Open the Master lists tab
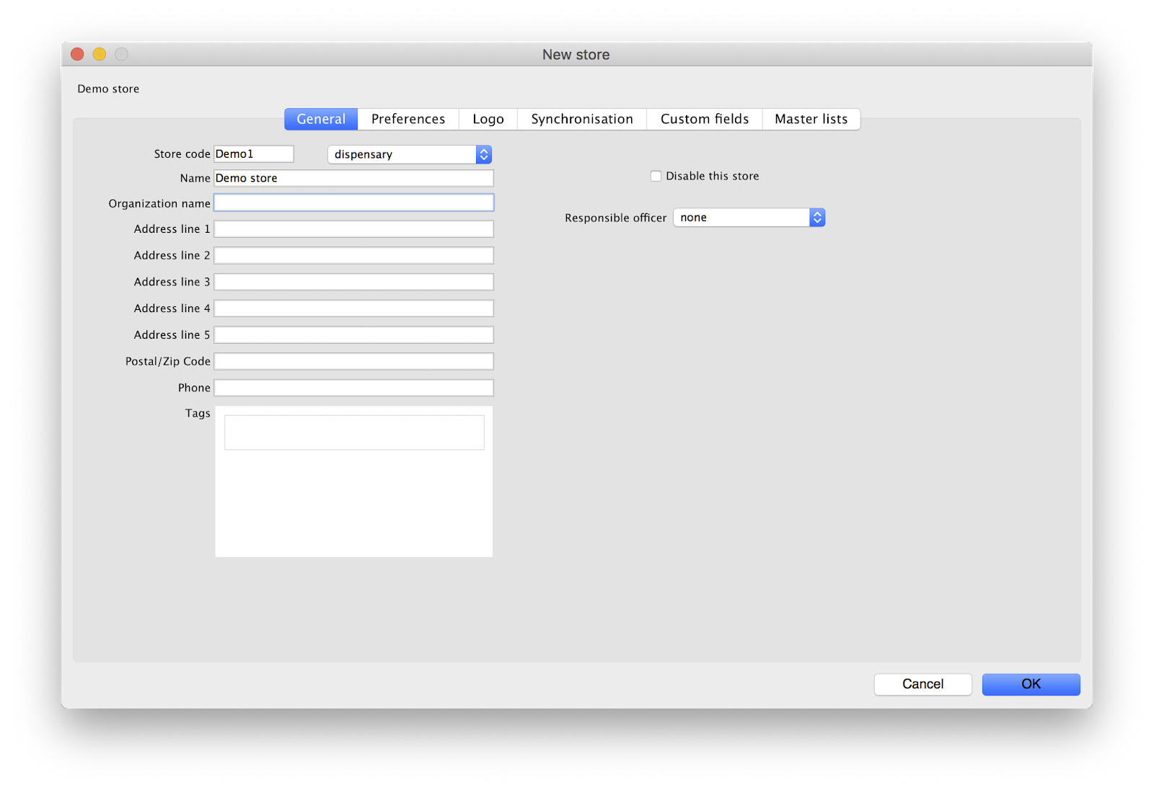 click(x=811, y=119)
